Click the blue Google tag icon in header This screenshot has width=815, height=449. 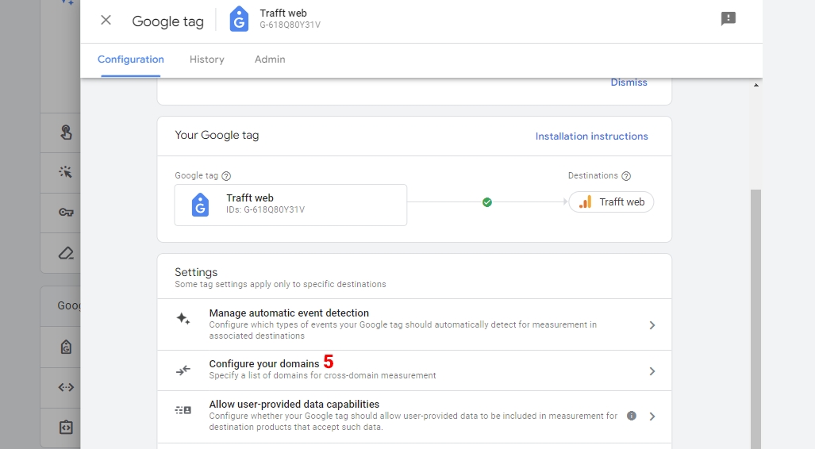pyautogui.click(x=239, y=20)
